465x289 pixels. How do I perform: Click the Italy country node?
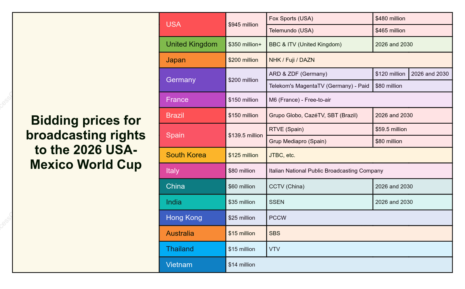[192, 171]
